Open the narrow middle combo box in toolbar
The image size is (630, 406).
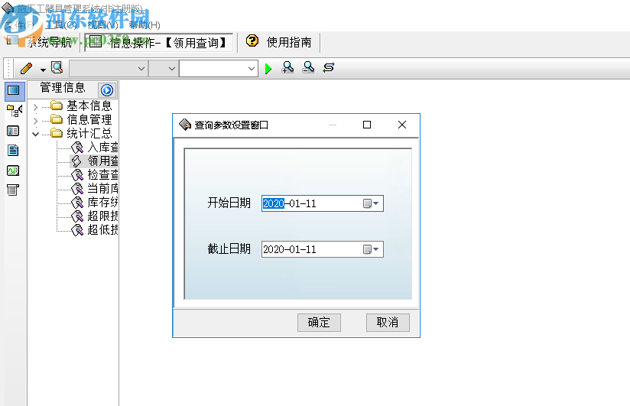(x=163, y=68)
